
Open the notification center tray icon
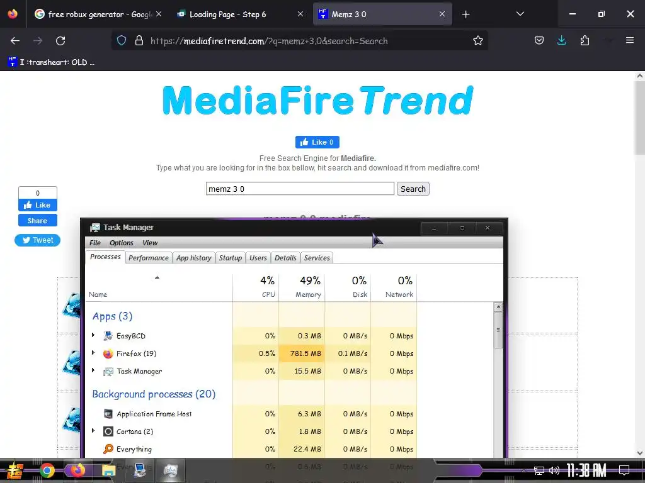pyautogui.click(x=624, y=470)
